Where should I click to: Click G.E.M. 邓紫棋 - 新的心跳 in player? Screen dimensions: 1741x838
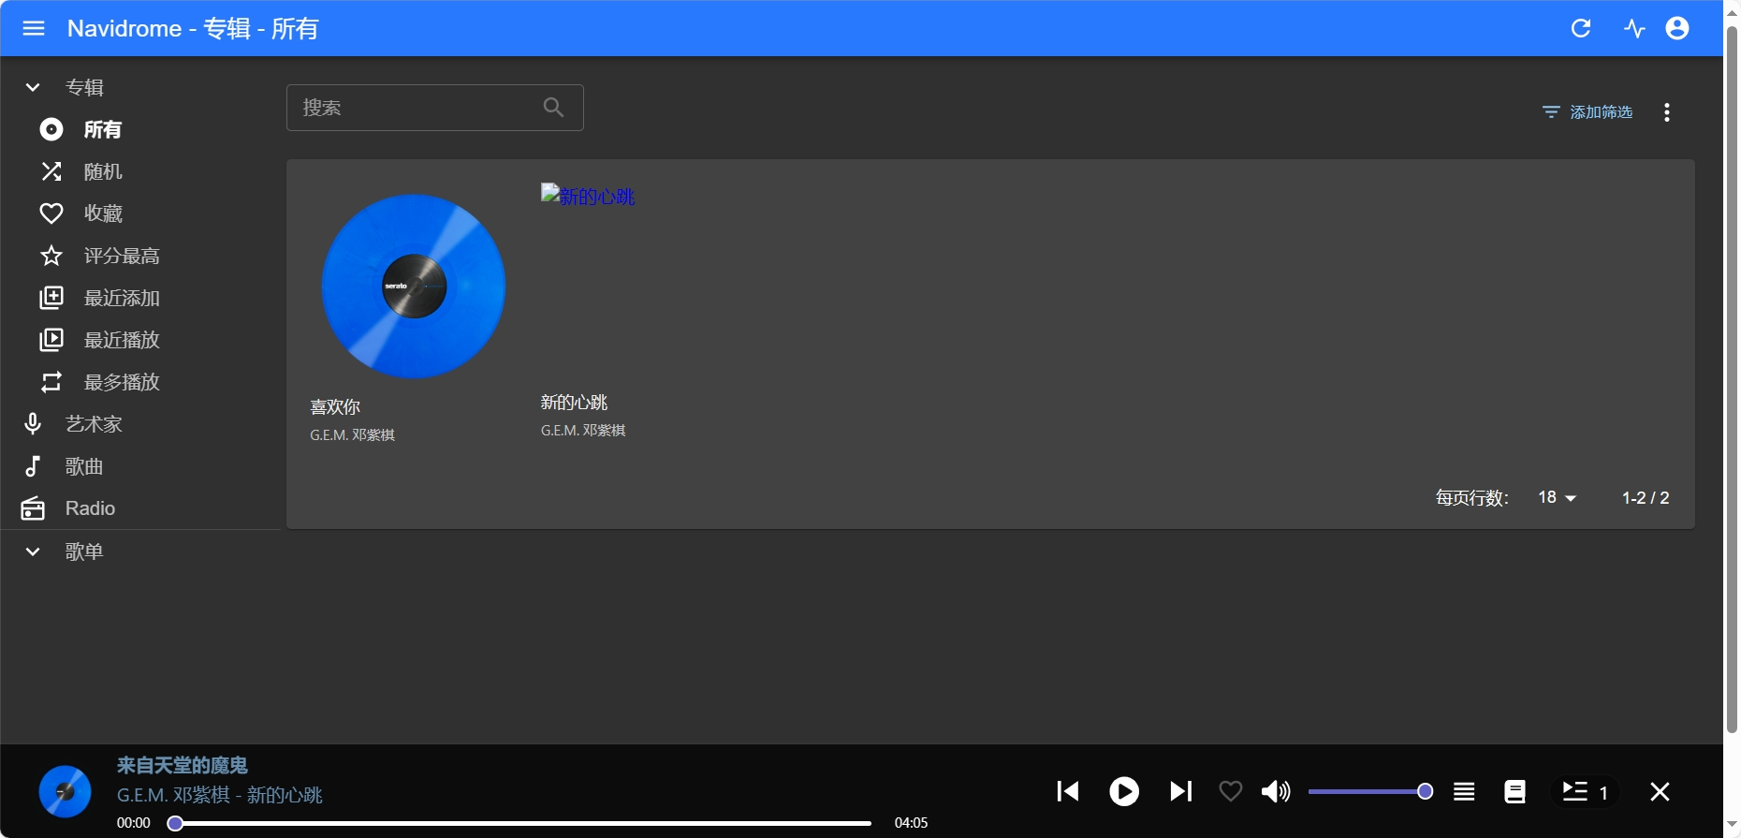pos(220,795)
